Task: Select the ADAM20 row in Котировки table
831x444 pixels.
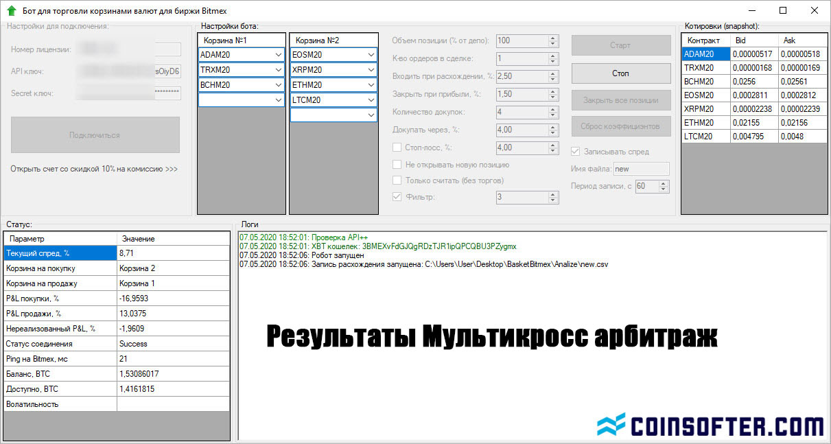Action: (753, 54)
